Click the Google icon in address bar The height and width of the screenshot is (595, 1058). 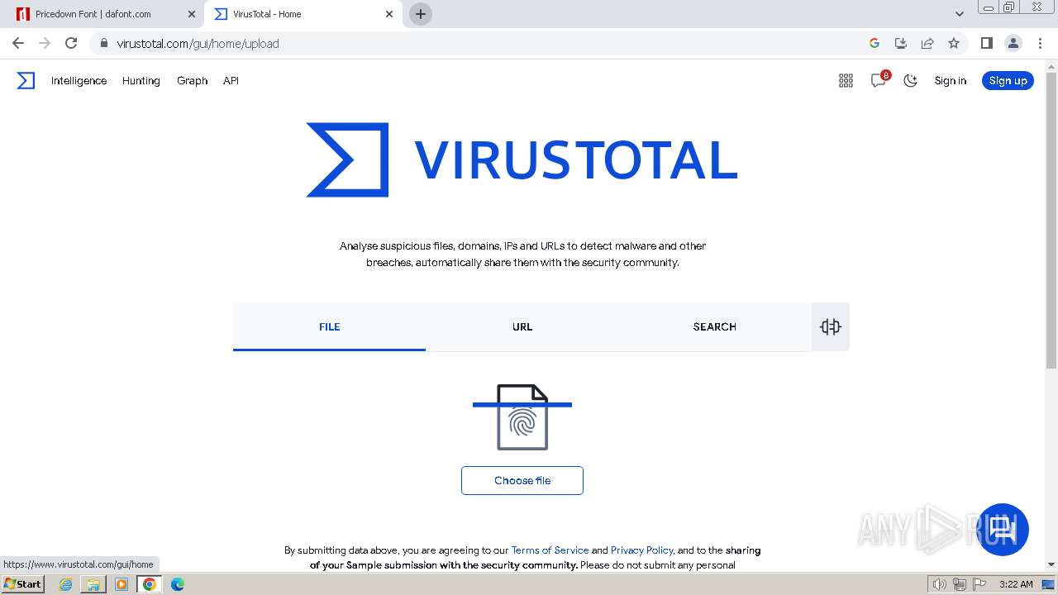pyautogui.click(x=875, y=43)
